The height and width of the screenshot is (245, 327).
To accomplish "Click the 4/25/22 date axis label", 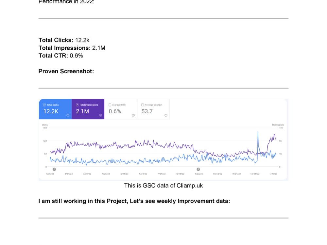I will point(106,174).
